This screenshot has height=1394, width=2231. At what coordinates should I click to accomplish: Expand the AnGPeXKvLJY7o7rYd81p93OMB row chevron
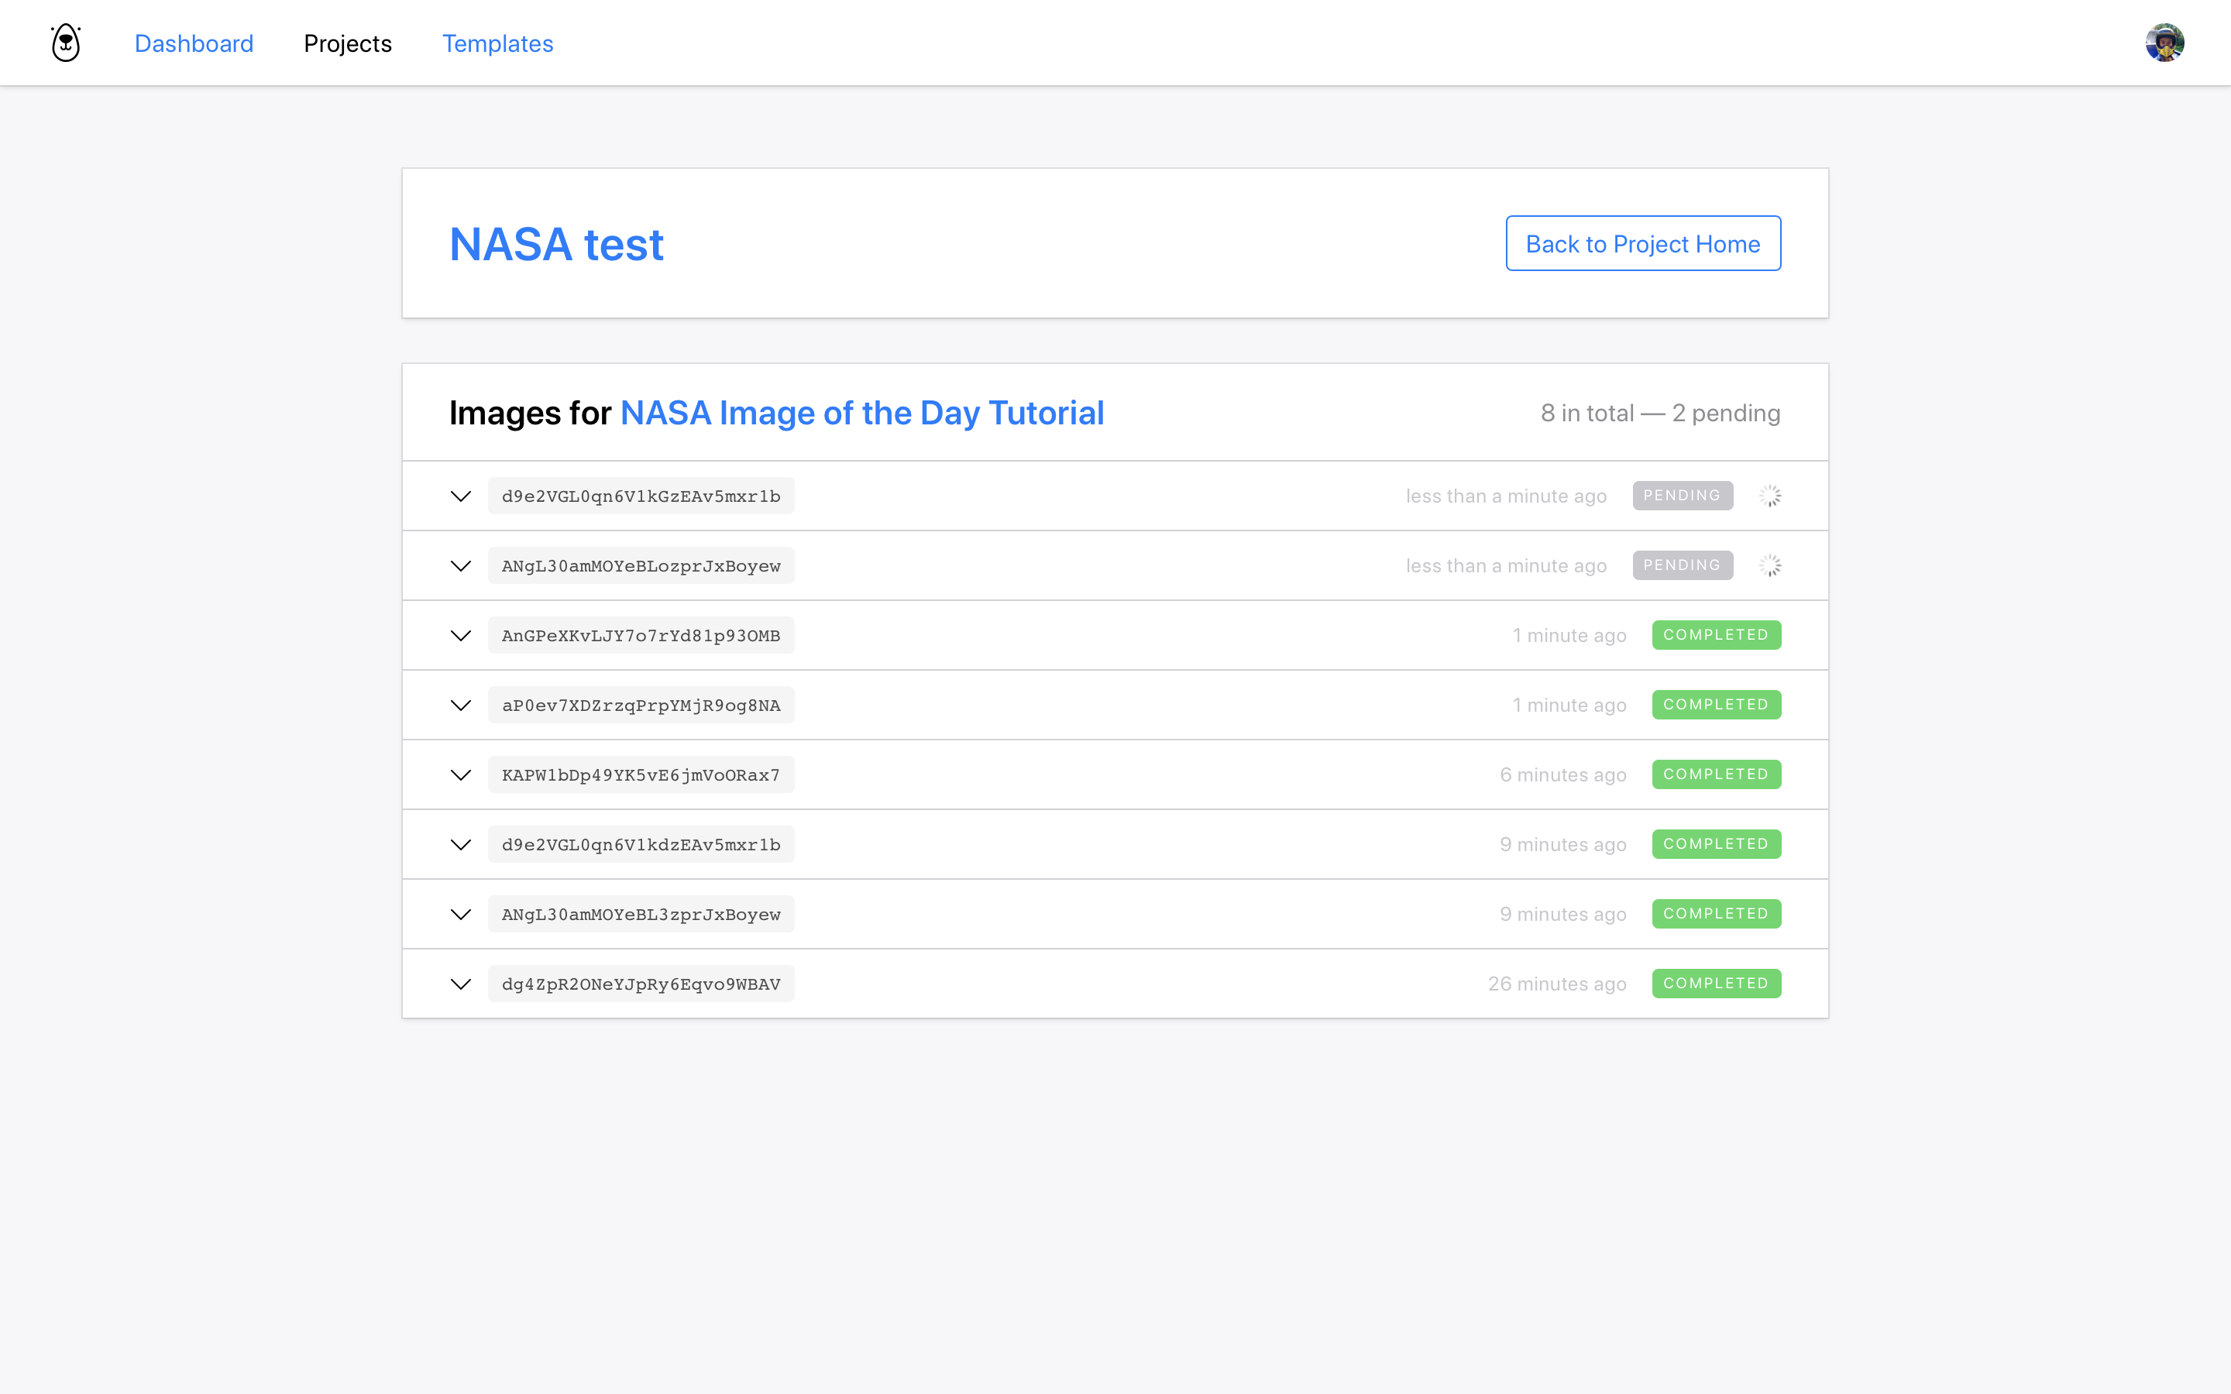pos(461,635)
